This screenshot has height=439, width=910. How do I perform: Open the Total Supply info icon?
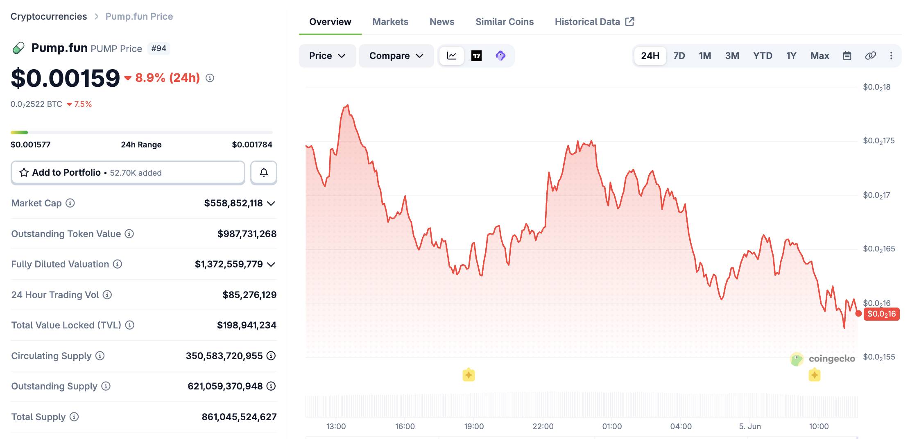[x=74, y=417]
